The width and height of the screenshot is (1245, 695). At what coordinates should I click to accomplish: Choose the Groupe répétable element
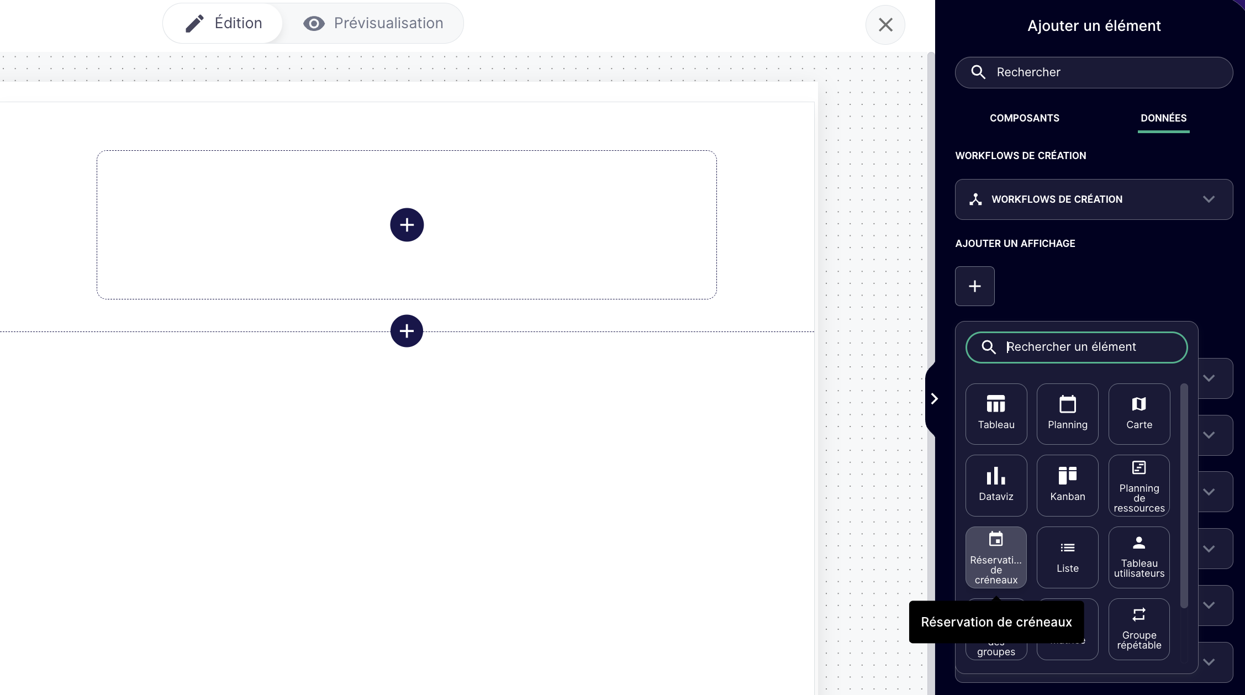tap(1139, 629)
